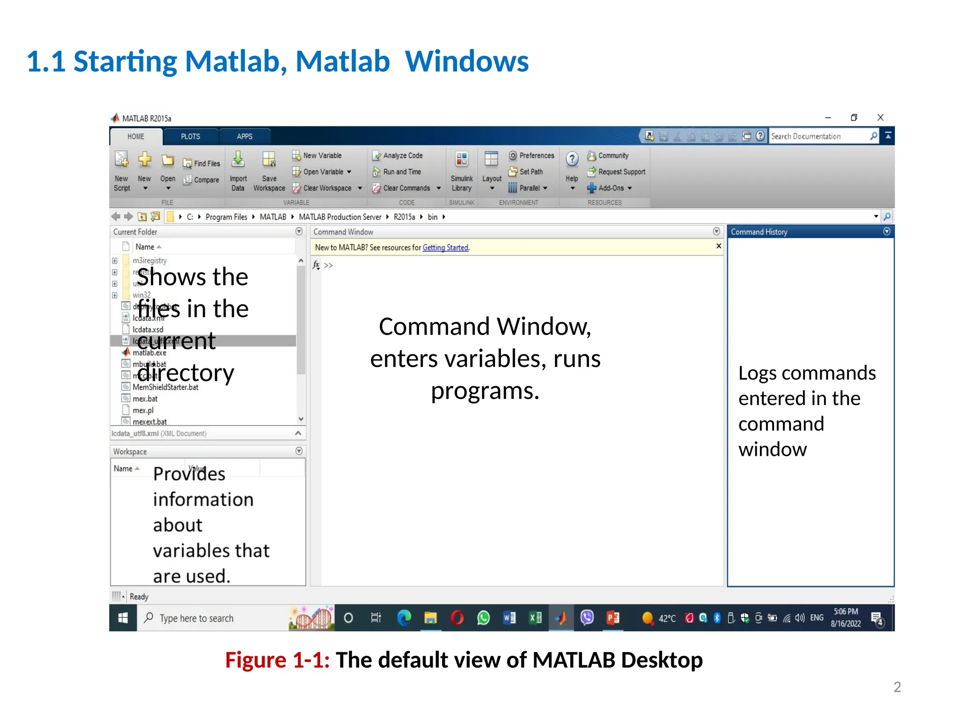Click the Request Support button
The height and width of the screenshot is (719, 959).
coord(616,172)
